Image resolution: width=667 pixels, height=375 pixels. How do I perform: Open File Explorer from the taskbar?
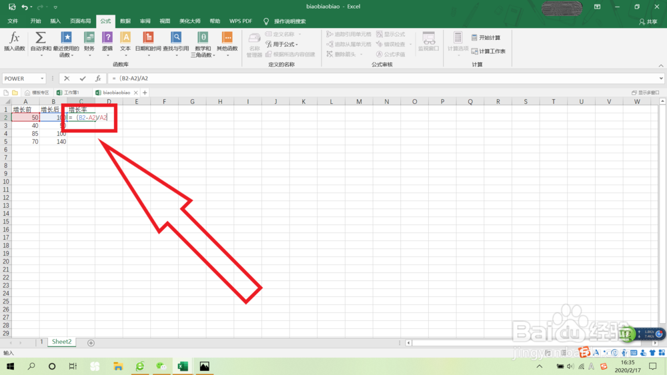118,366
